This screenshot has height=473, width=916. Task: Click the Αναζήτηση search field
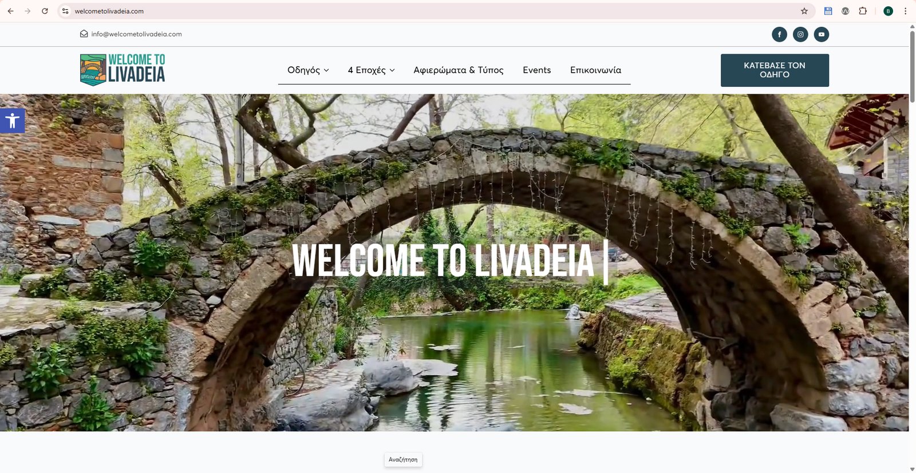coord(403,459)
